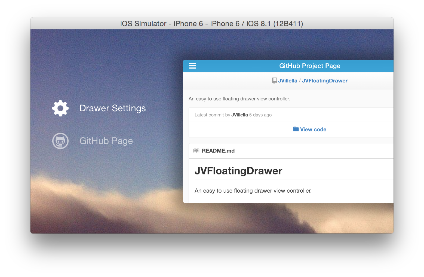
Task: Click the iOS Simulator window title bar
Action: 212,23
